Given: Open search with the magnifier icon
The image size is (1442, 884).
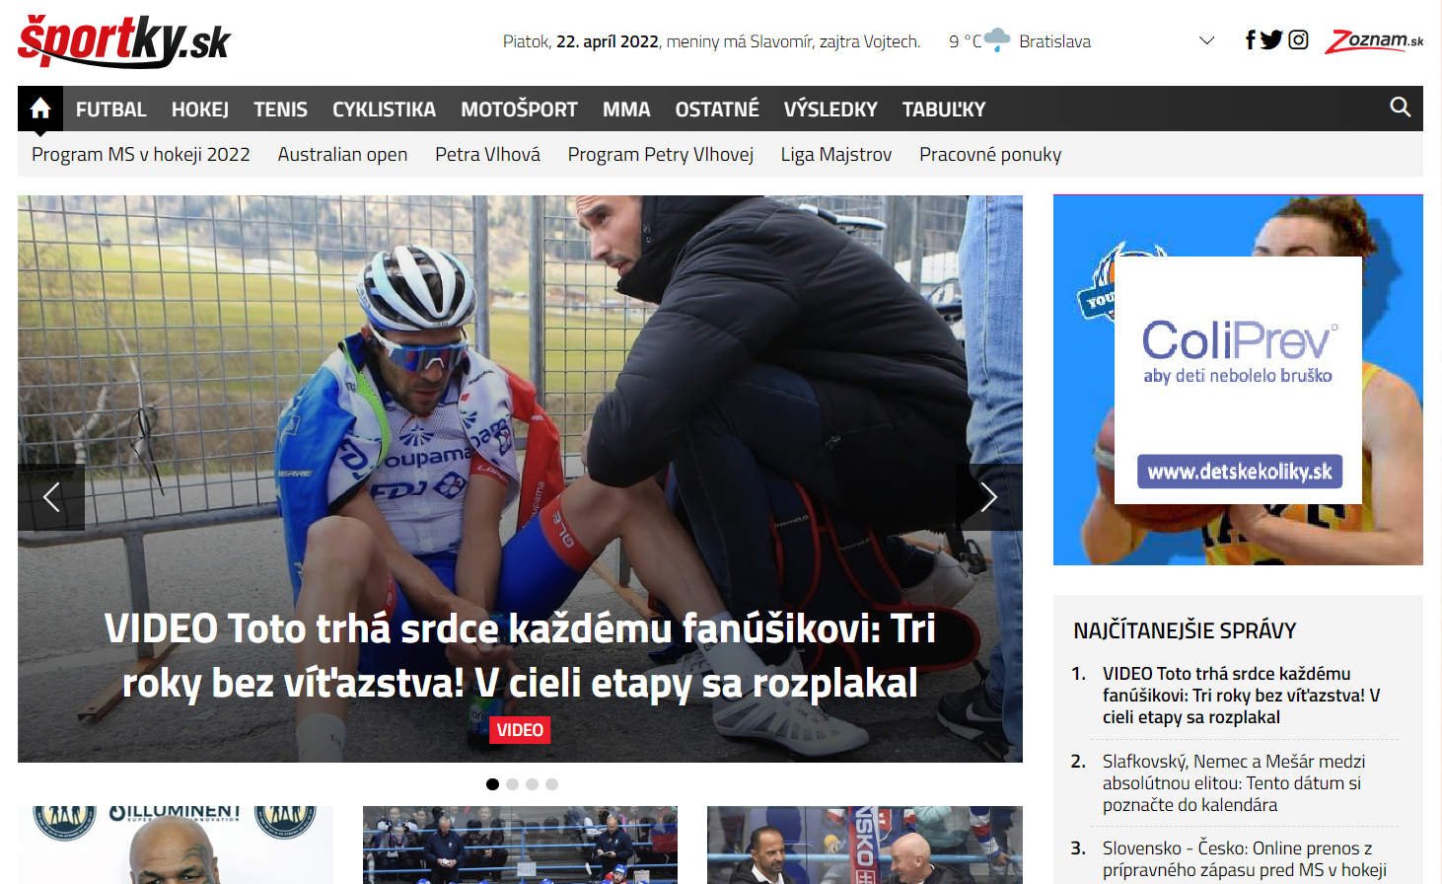Looking at the screenshot, I should tap(1400, 108).
